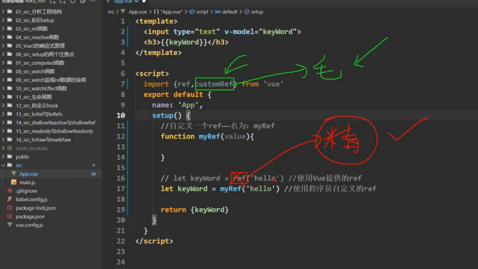
Task: Click the closing </script> tag on line 22
Action: coord(154,241)
